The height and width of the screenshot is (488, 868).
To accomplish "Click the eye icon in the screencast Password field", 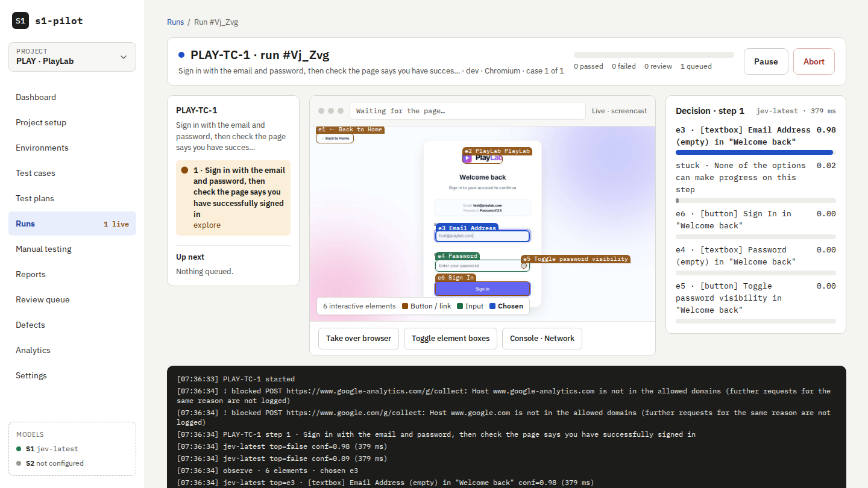I will pyautogui.click(x=524, y=266).
